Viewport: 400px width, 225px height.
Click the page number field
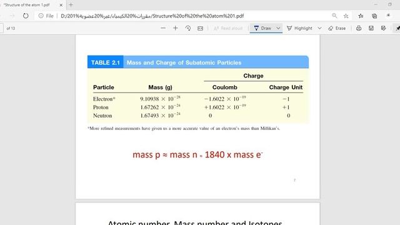1,28
